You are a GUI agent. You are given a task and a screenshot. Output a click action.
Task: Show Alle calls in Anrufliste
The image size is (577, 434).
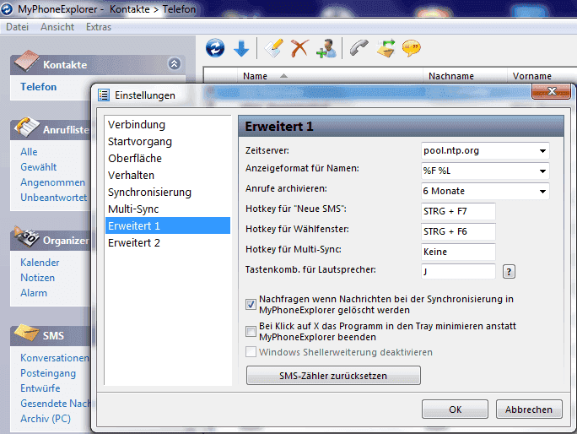point(29,152)
